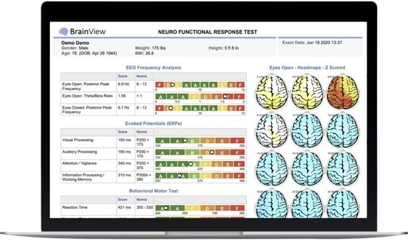Click the Attention / Vigilance row label
The height and width of the screenshot is (243, 408).
[x=79, y=163]
